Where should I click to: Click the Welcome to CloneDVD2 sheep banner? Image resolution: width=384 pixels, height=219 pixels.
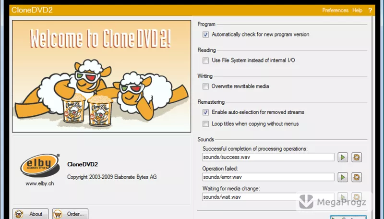tap(101, 76)
